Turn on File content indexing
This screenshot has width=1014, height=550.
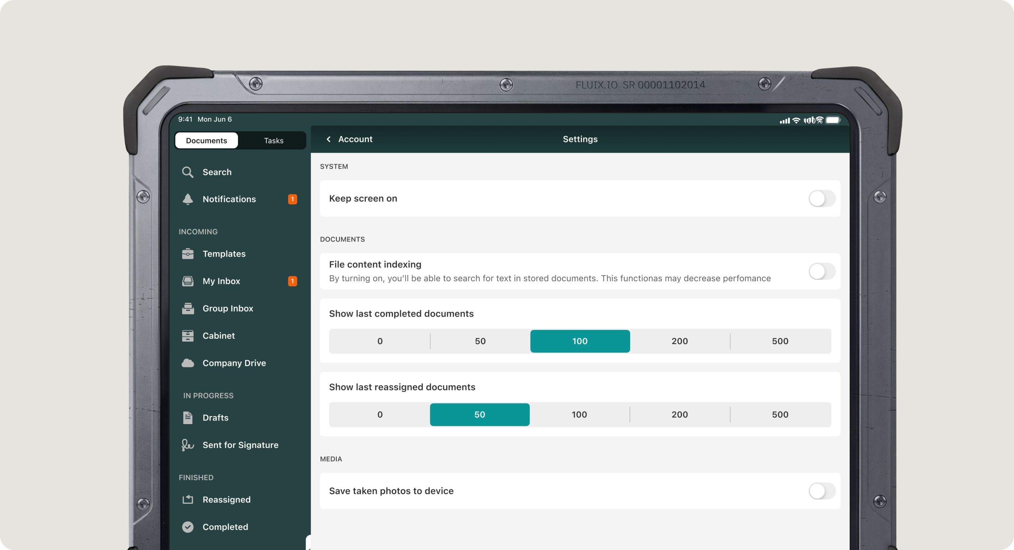[x=821, y=271]
